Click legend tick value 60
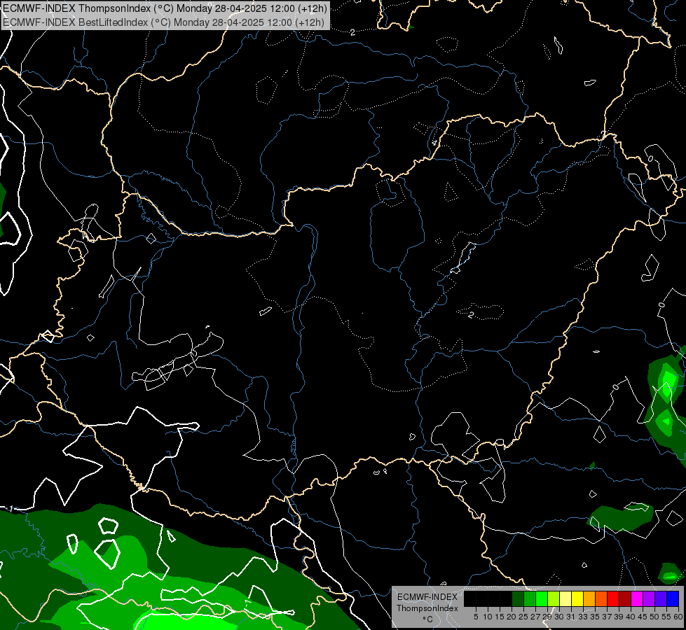 tap(678, 617)
